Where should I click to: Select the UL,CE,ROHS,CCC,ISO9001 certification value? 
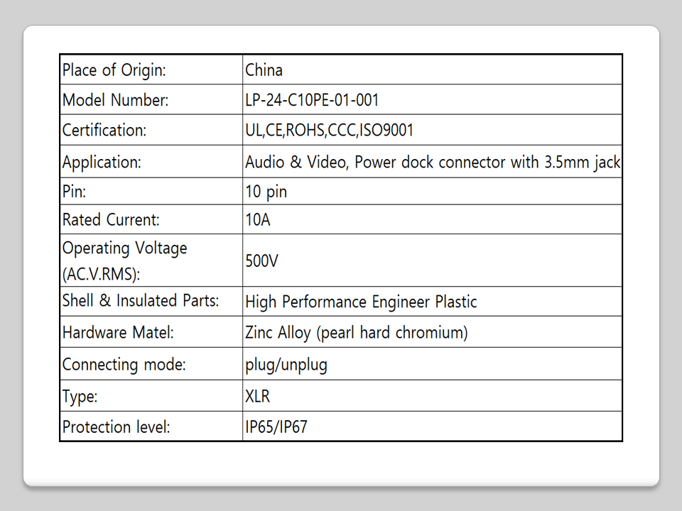(x=329, y=131)
